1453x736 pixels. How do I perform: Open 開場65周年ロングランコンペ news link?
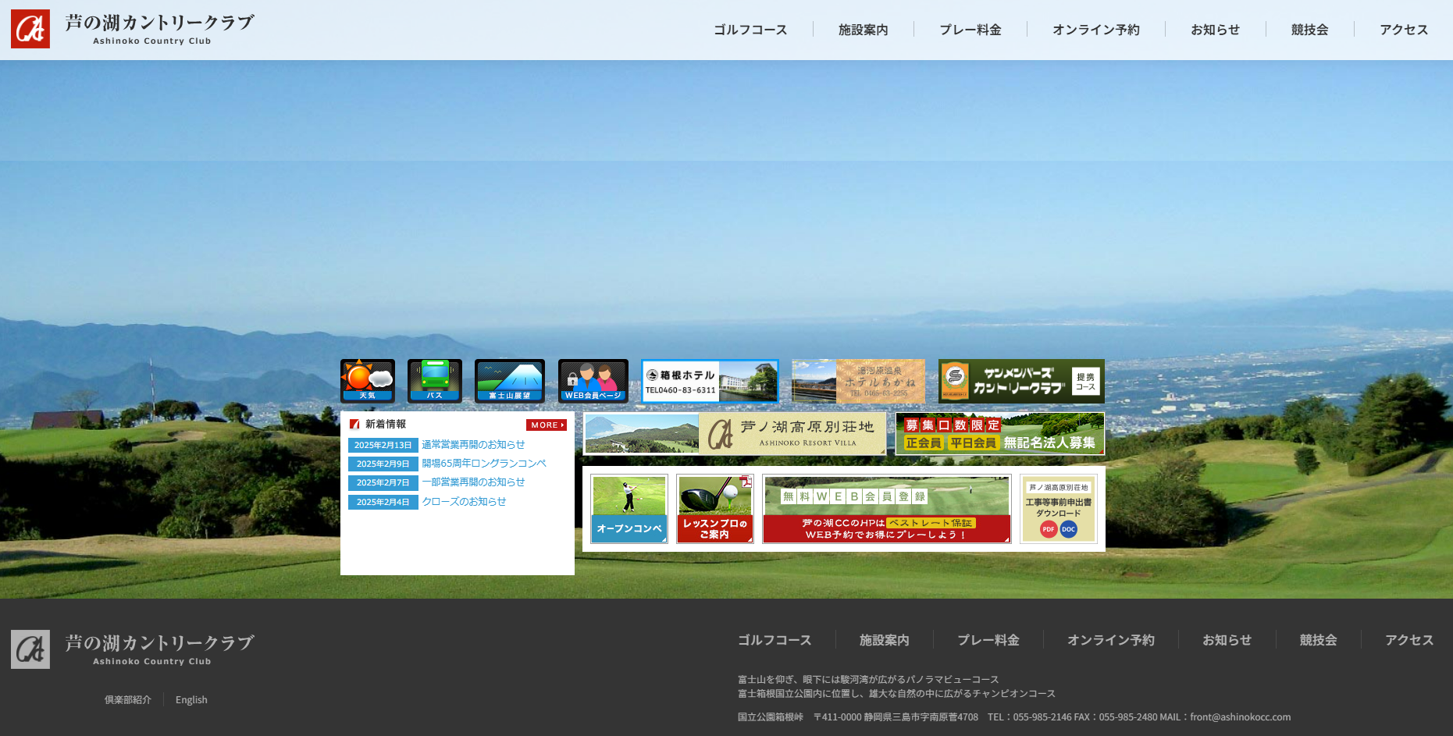[x=483, y=464]
